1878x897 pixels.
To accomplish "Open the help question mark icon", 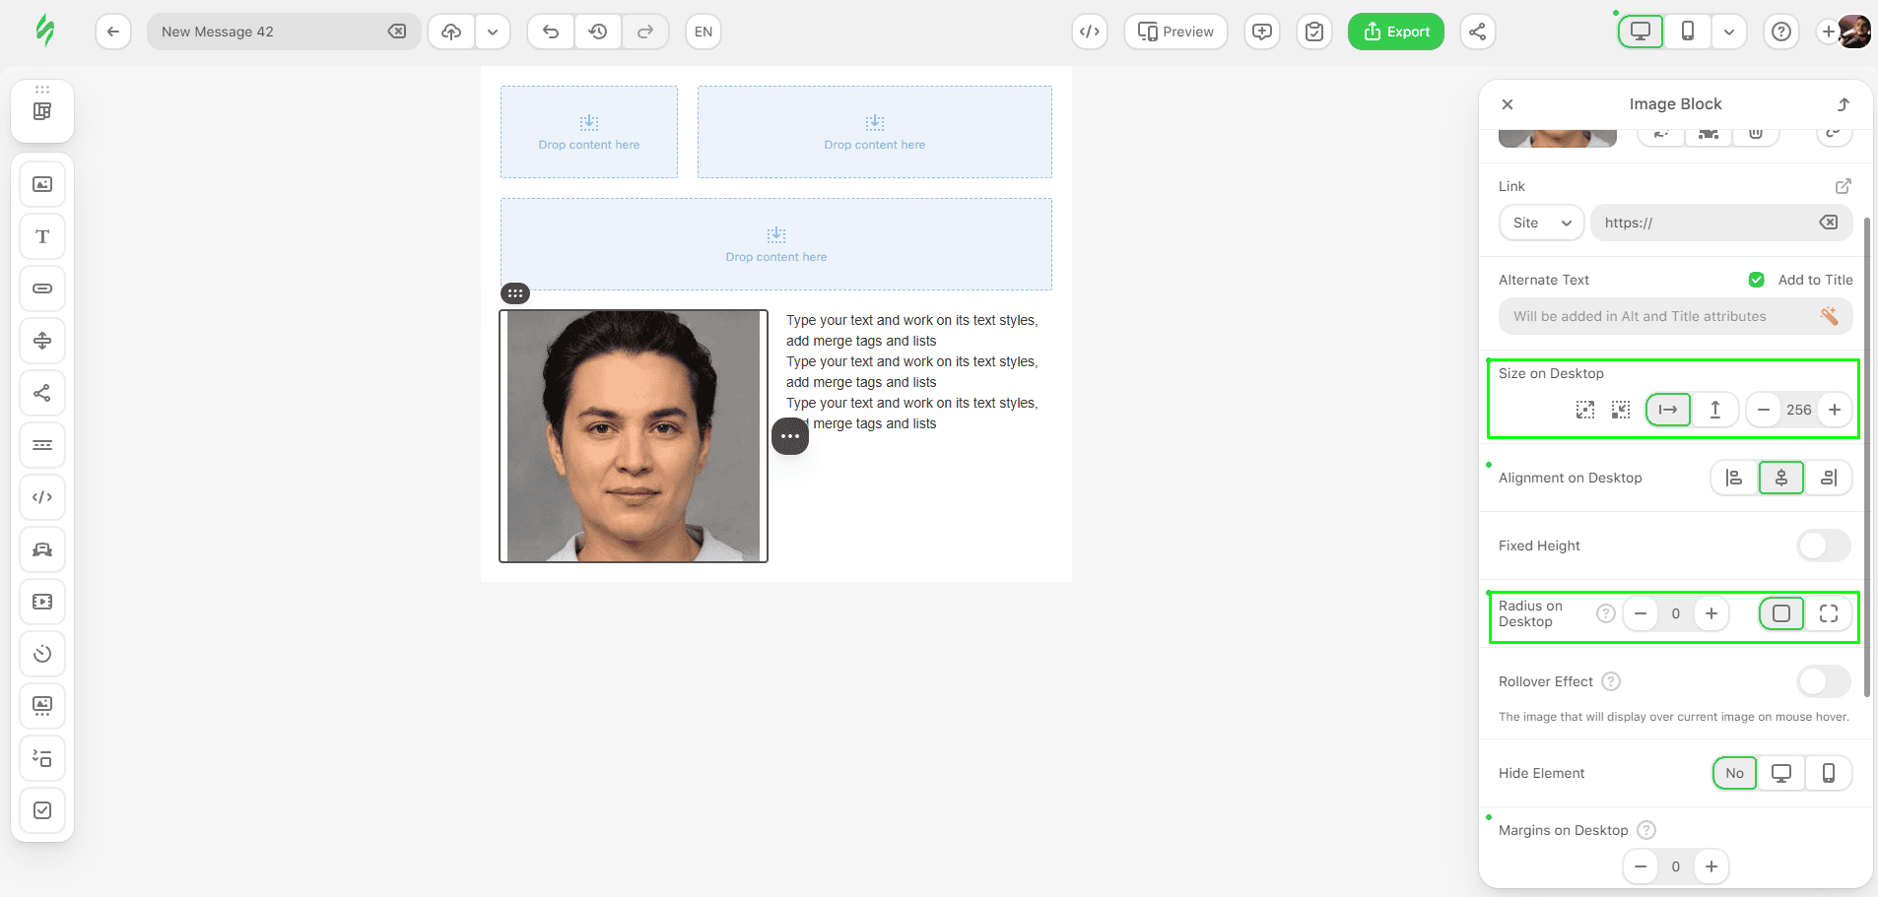I will 1781,32.
